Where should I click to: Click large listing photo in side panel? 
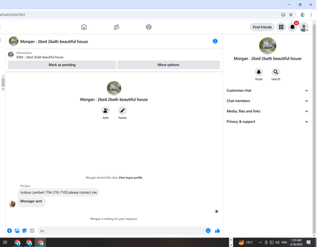tap(268, 46)
